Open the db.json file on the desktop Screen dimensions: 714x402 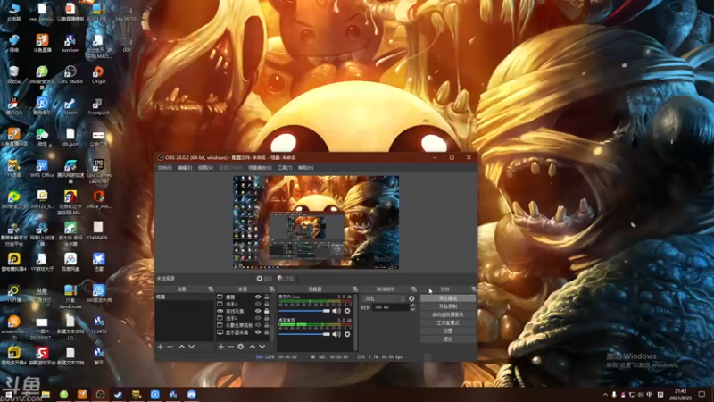(x=71, y=137)
